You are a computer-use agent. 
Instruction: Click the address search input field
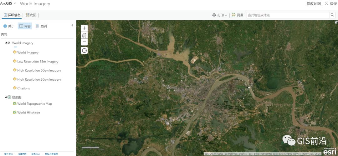tap(287, 15)
